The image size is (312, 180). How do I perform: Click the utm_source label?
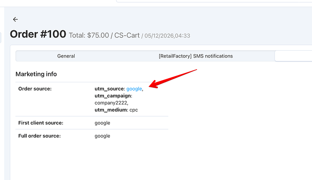(x=109, y=89)
